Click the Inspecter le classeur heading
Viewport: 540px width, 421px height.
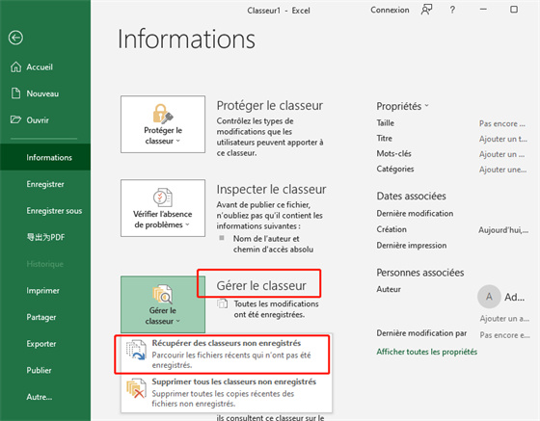pyautogui.click(x=271, y=189)
